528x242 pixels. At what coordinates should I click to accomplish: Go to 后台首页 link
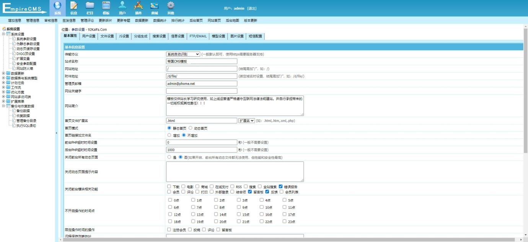click(x=196, y=20)
